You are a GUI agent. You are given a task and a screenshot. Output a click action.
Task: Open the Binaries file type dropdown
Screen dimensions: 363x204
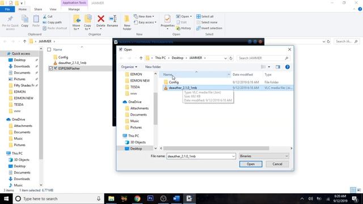[x=264, y=156]
